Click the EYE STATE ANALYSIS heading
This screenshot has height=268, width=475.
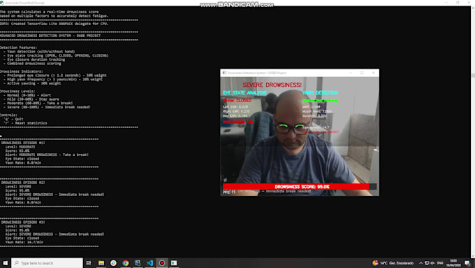pos(244,92)
